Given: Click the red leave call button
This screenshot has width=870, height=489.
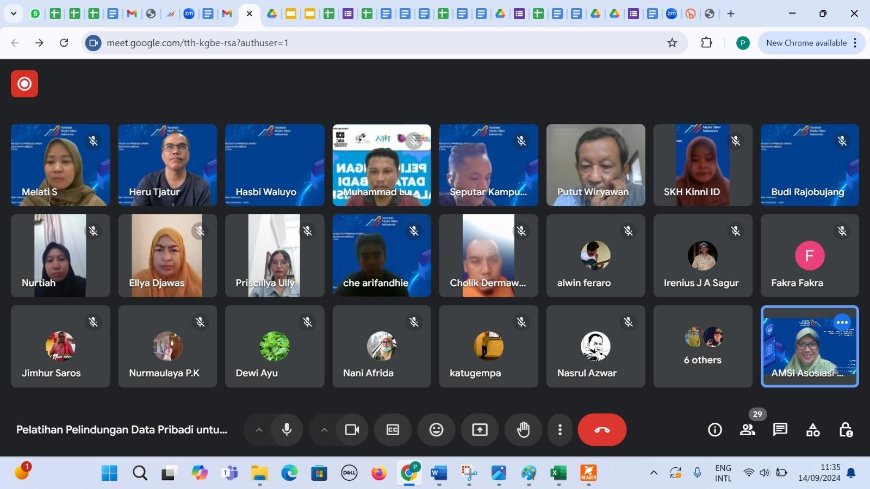Looking at the screenshot, I should (x=602, y=430).
